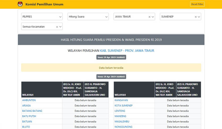
Task: Open the KOTA SUMENEP district link
Action: [124, 105]
